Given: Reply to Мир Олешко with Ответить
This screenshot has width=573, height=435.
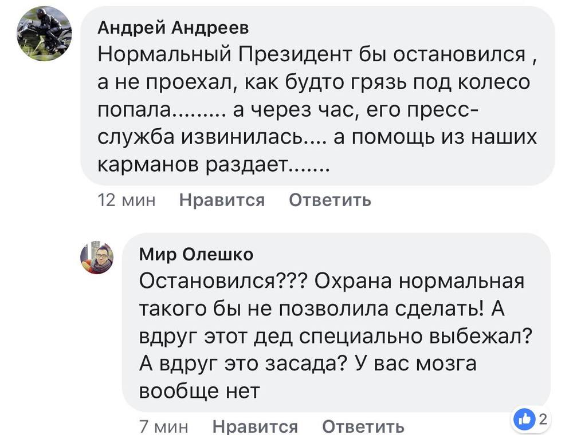Looking at the screenshot, I should tap(363, 426).
